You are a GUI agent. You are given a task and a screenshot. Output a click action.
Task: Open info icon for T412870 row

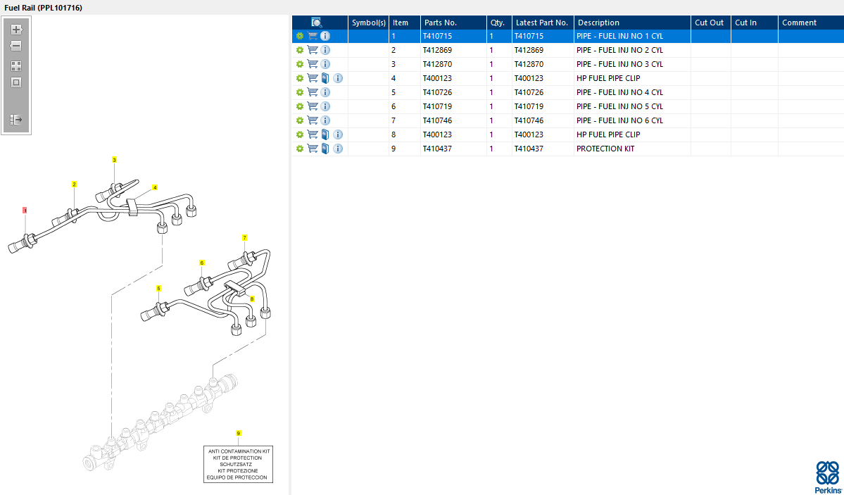click(325, 64)
